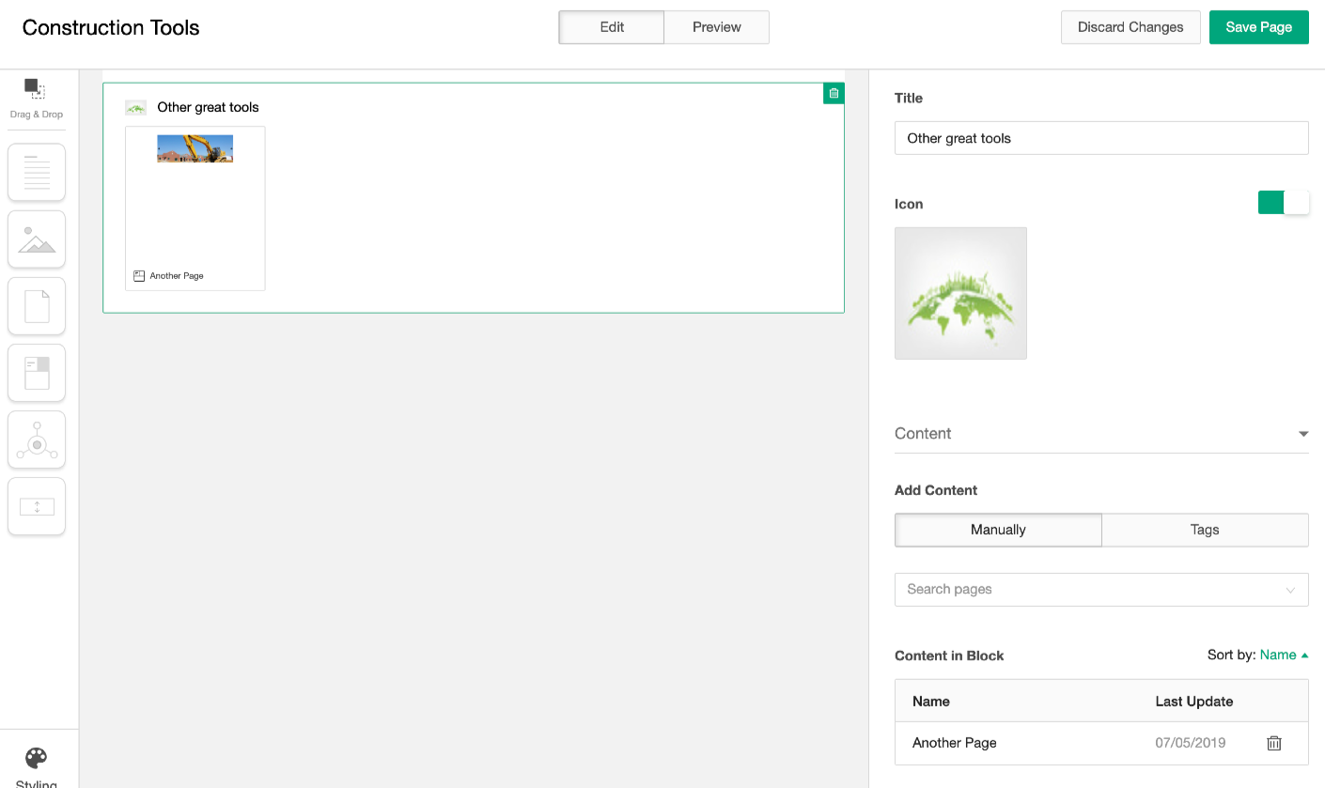Click Another Page row in table

click(x=1101, y=743)
